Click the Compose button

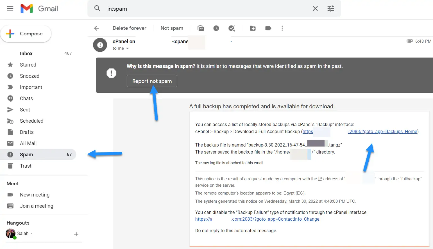coord(26,34)
